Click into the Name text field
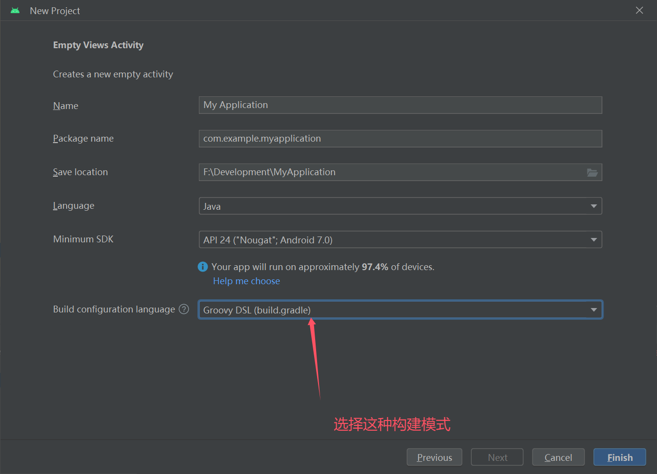 400,105
